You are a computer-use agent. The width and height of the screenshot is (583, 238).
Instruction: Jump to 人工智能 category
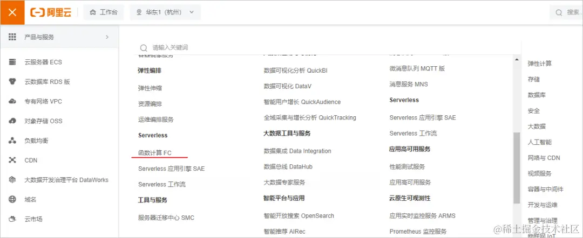pyautogui.click(x=539, y=142)
